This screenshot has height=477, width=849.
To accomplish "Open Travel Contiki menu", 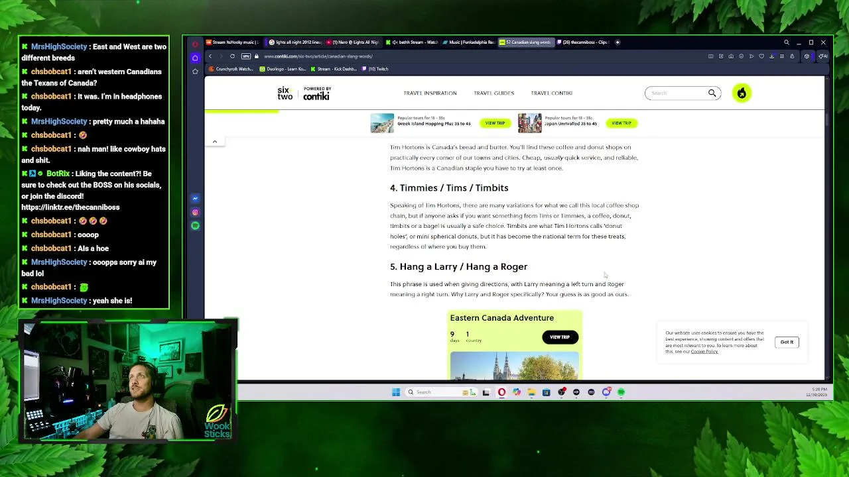I will point(551,93).
